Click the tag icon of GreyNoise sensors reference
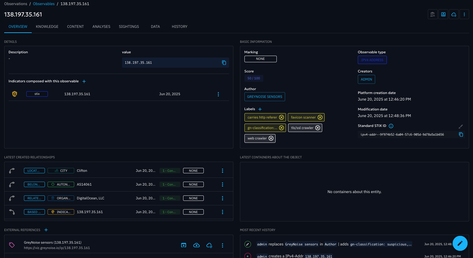473x258 pixels. point(12,245)
